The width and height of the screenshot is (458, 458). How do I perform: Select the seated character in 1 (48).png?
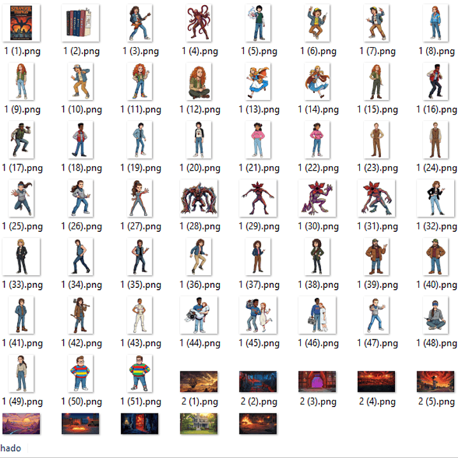[436, 315]
